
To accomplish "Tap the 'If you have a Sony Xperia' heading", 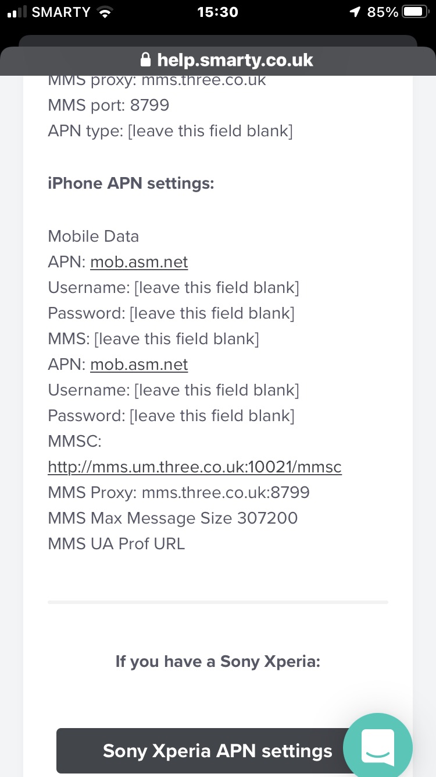I will tap(218, 662).
